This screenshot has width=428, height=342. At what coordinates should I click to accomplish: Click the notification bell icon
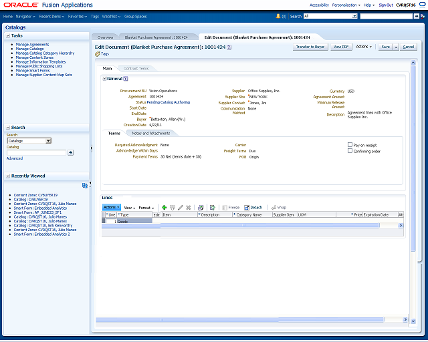[278, 16]
